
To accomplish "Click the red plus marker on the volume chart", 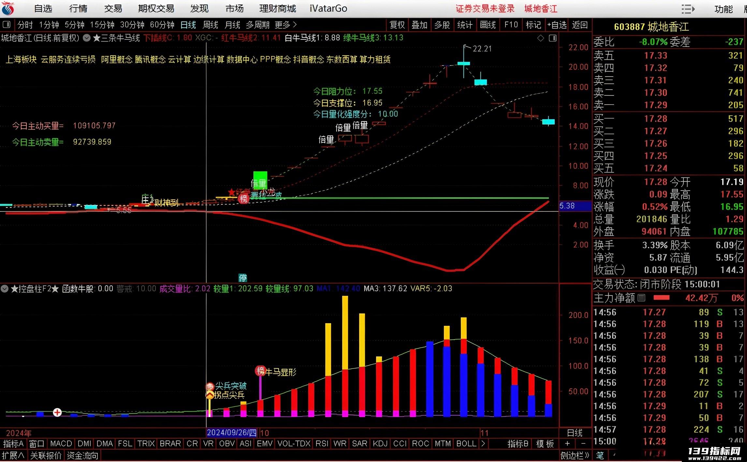I will tap(57, 412).
